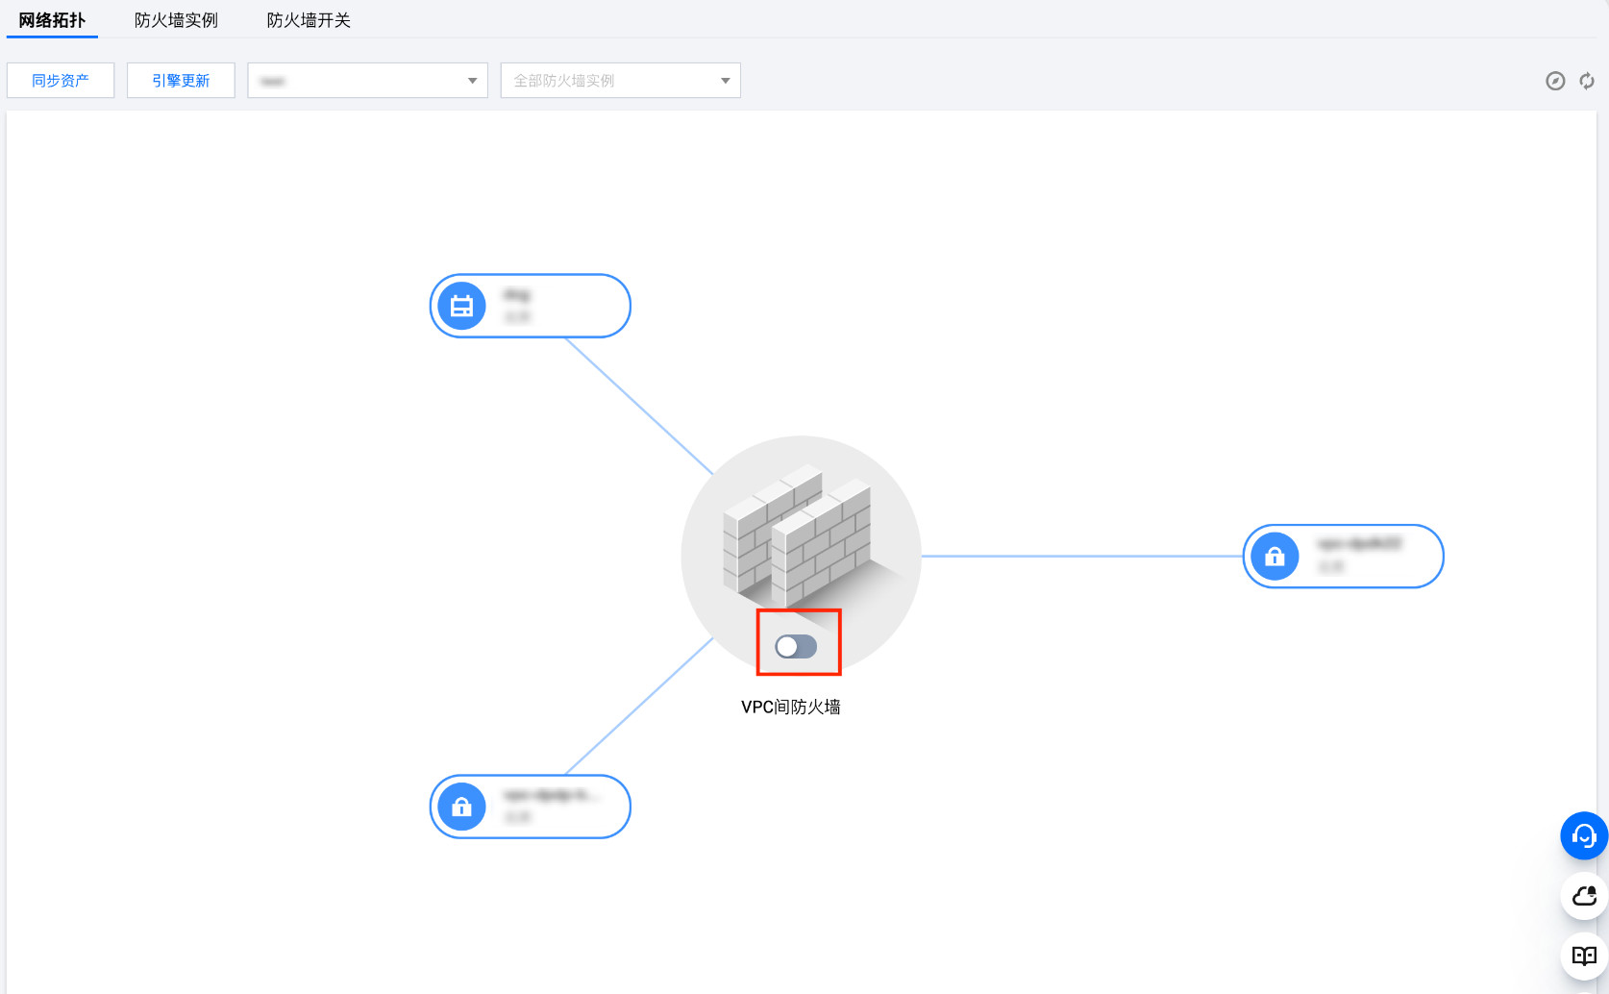Click the 同步资产 button
This screenshot has width=1609, height=994.
[61, 81]
